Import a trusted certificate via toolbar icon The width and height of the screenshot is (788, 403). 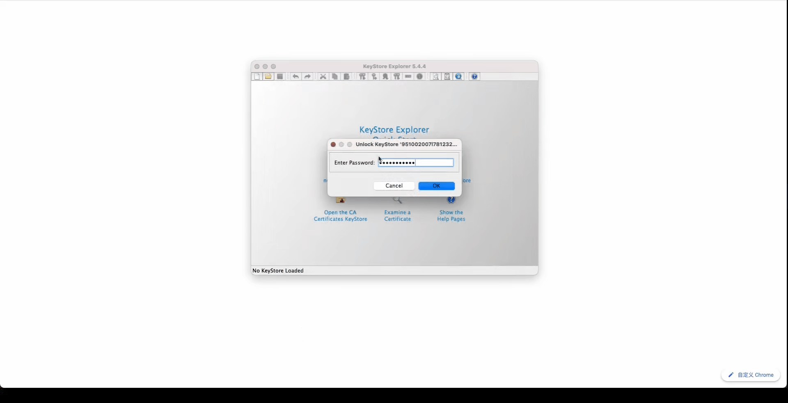[385, 77]
